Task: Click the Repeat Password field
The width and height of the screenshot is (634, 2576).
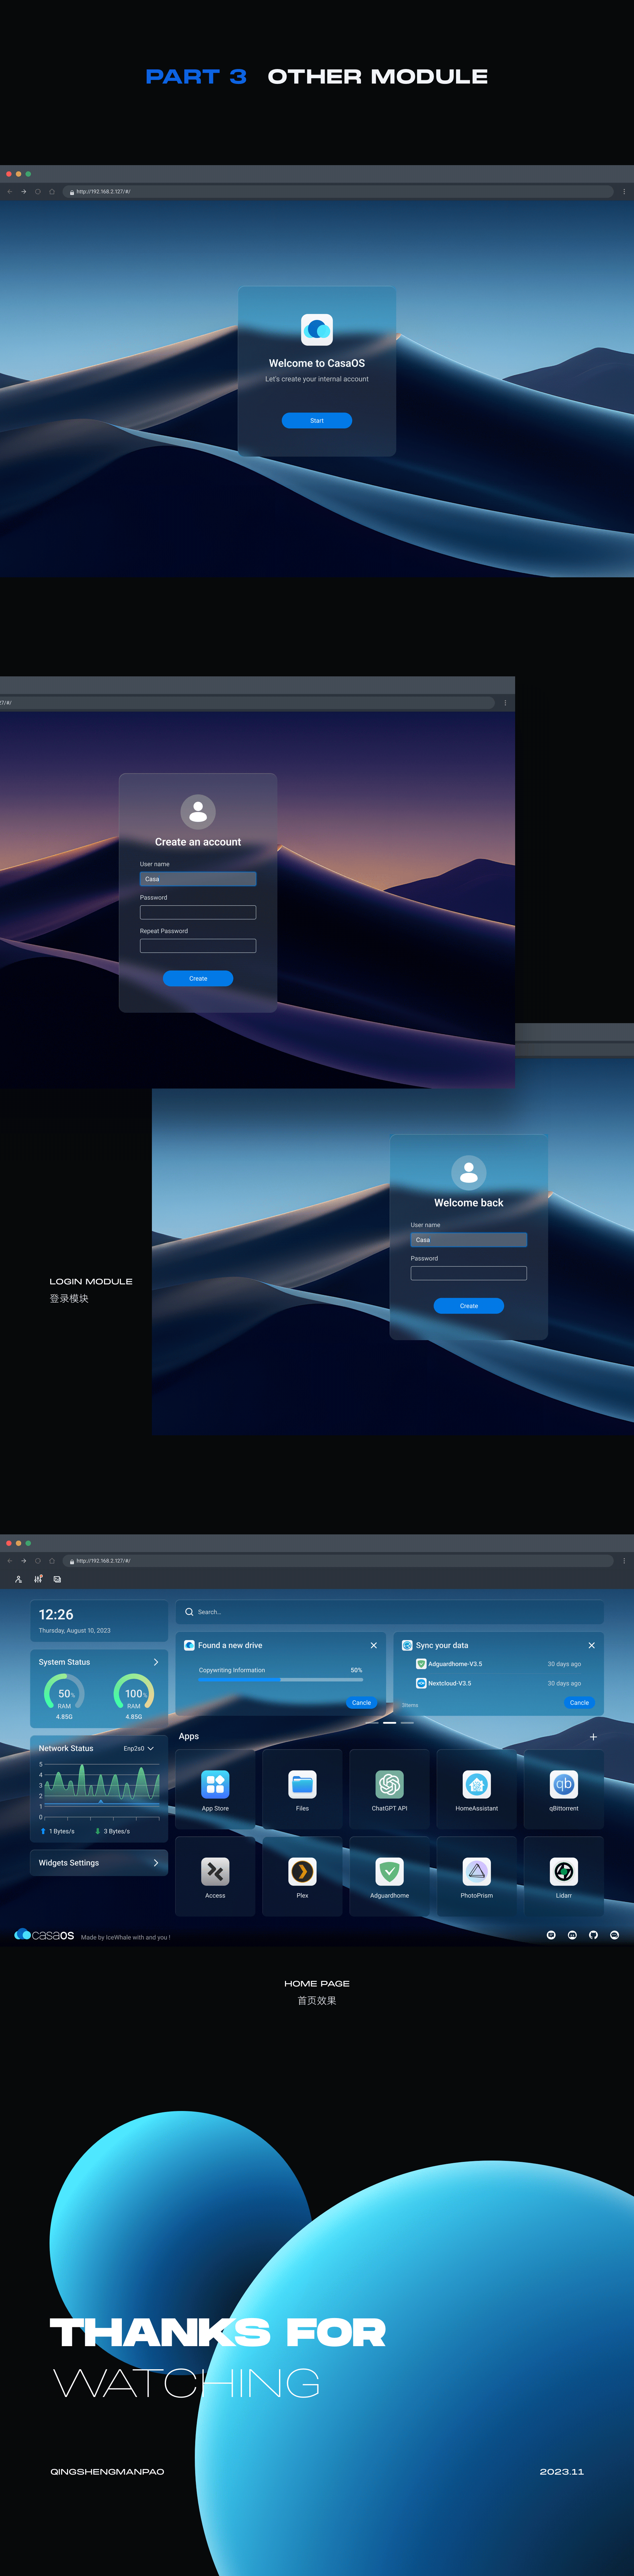Action: coord(198,946)
